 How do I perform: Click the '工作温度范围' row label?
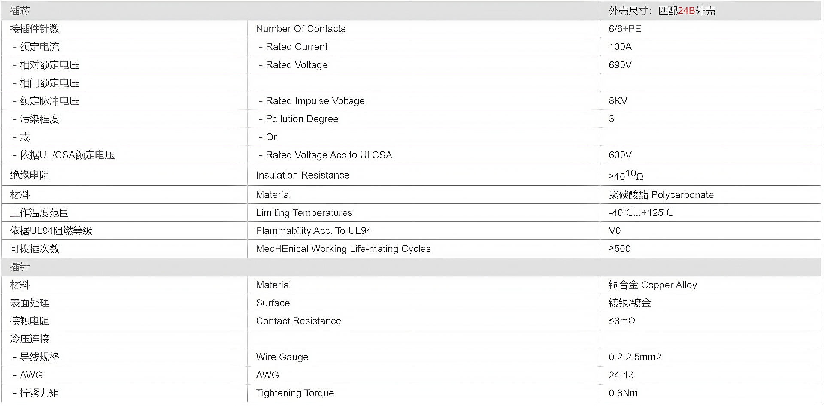coord(39,213)
